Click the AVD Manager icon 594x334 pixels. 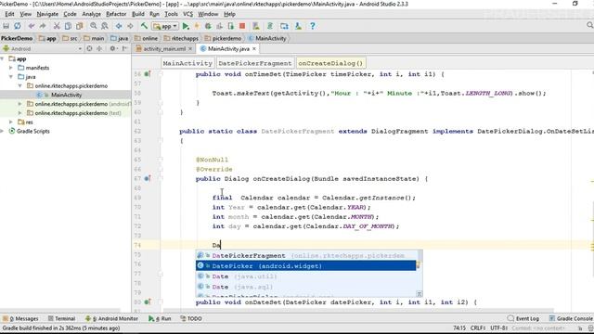point(256,26)
